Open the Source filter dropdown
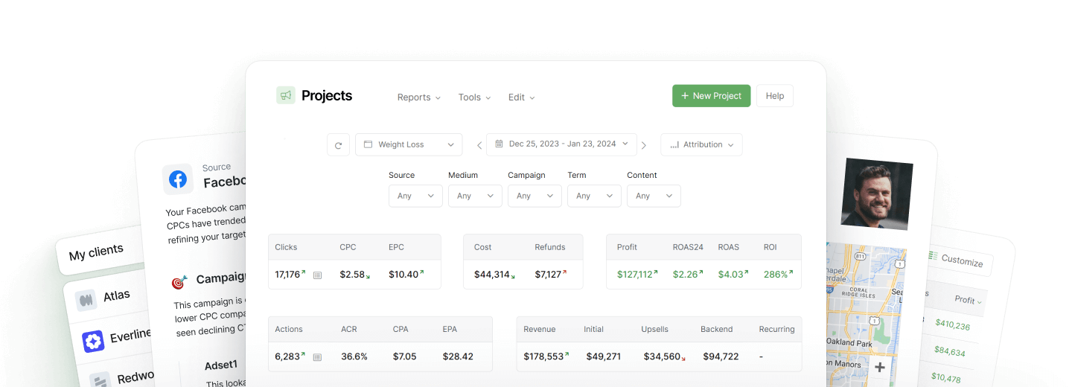Viewport: 1072px width, 387px height. [x=415, y=196]
